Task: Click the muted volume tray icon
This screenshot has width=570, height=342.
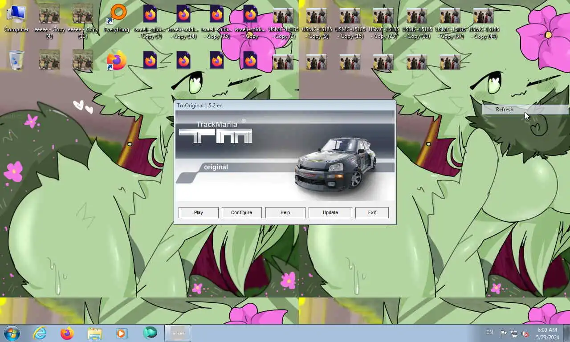Action: point(525,334)
